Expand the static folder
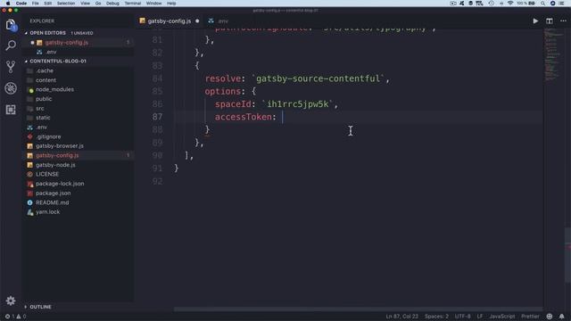Image resolution: width=571 pixels, height=321 pixels. [43, 118]
